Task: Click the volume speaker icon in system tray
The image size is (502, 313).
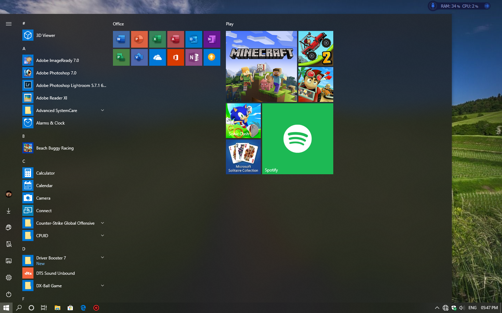Action: pyautogui.click(x=462, y=308)
